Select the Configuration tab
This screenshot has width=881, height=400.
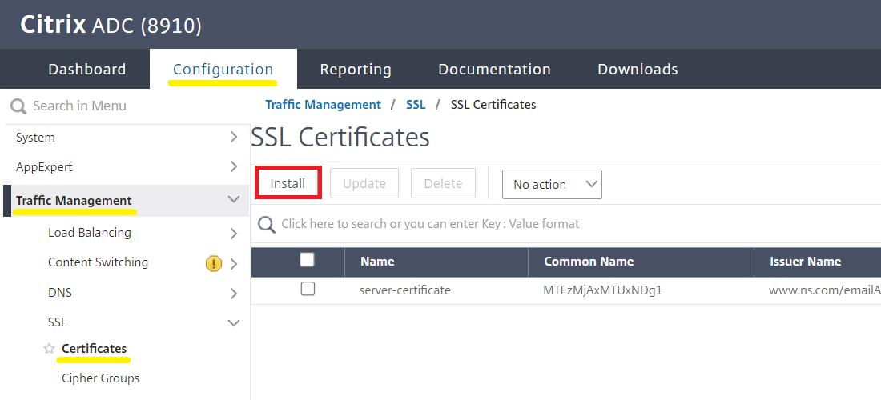[223, 69]
